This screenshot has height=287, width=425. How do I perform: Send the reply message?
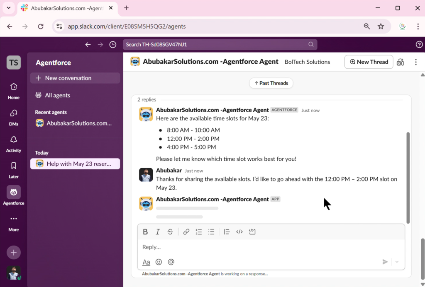(x=385, y=262)
